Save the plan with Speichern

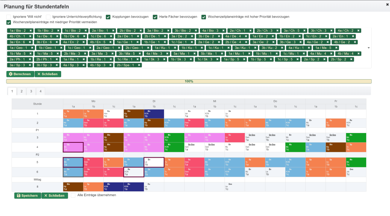tap(27, 195)
